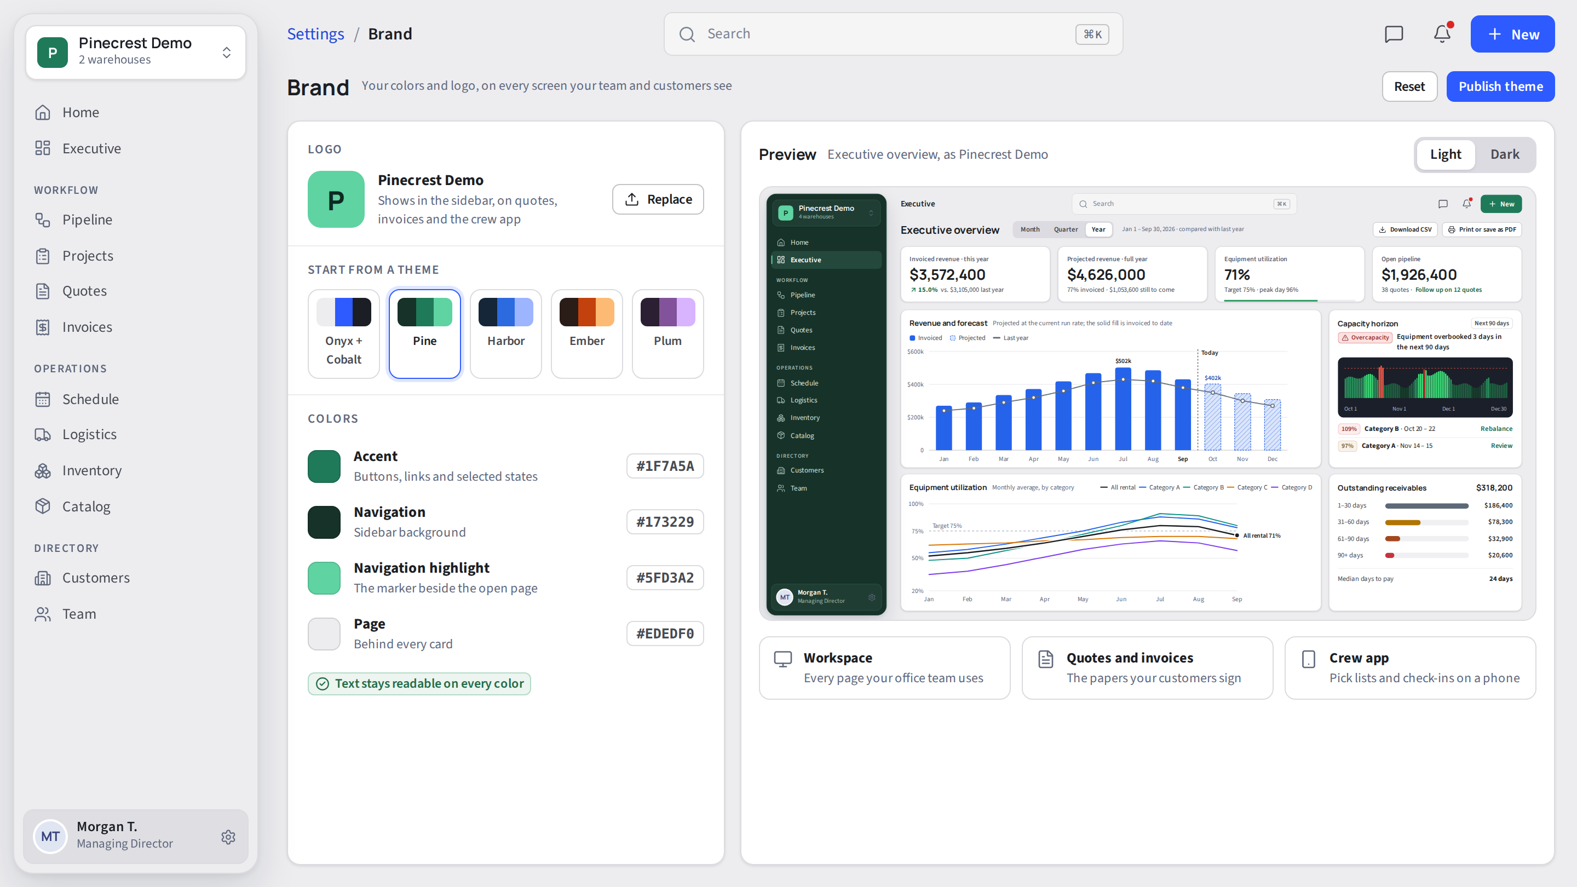1577x887 pixels.
Task: Open the Page color swatch
Action: 324,633
